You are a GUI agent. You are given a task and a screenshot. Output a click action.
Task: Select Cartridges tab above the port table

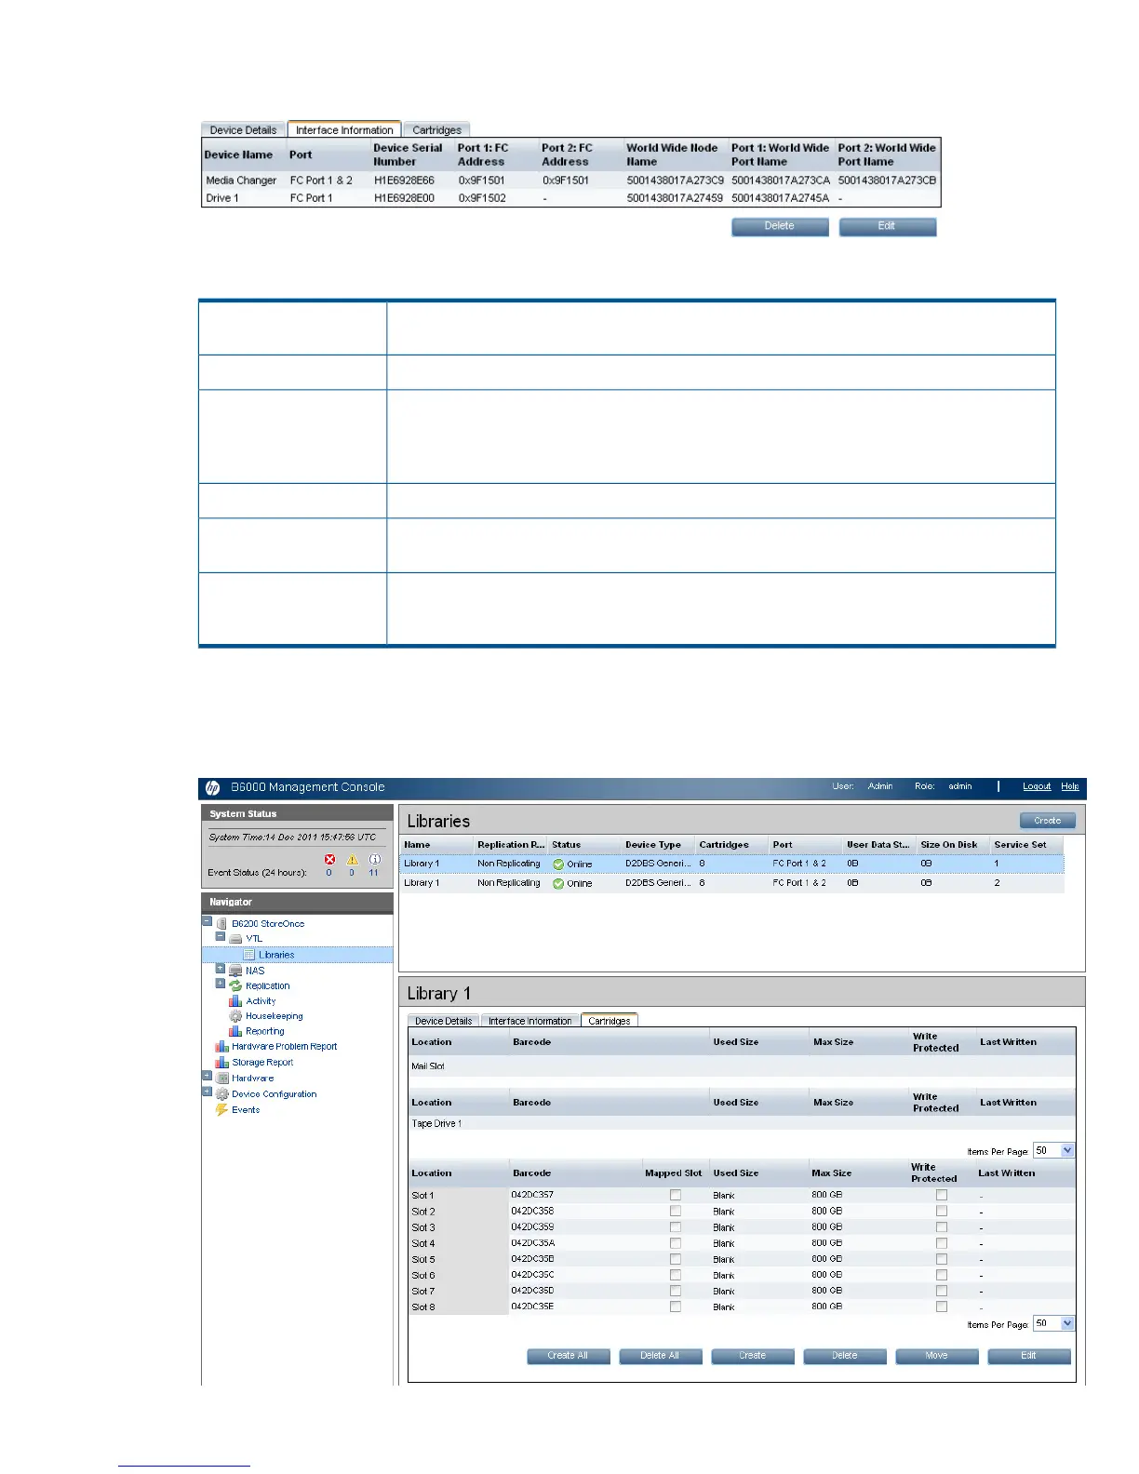point(437,130)
